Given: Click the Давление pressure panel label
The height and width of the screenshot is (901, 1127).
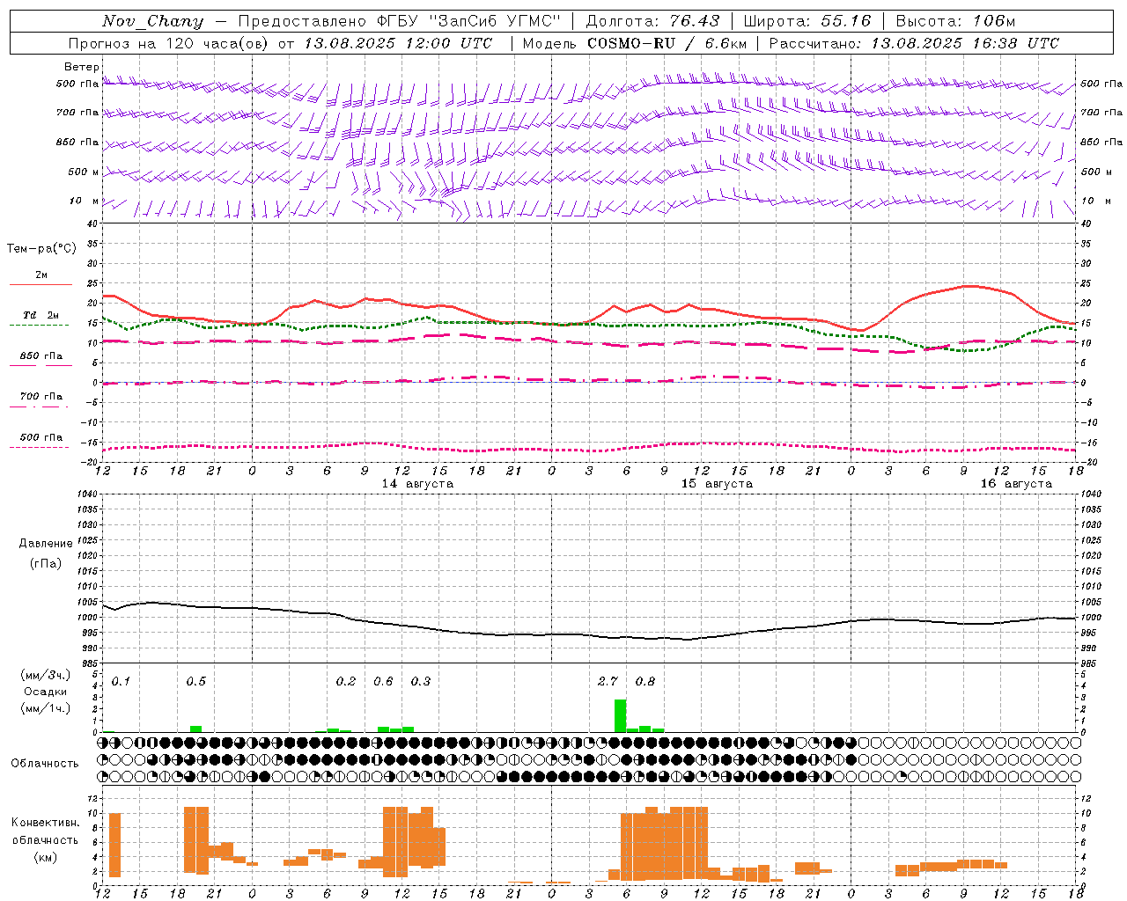Looking at the screenshot, I should click(46, 544).
